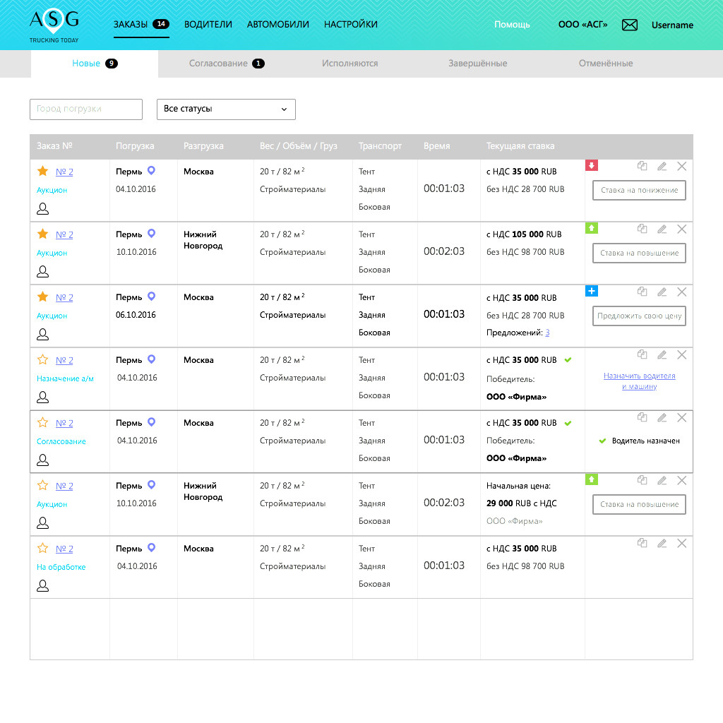Click the 'Время' column header
Screen dimensions: 723x723
tap(436, 145)
